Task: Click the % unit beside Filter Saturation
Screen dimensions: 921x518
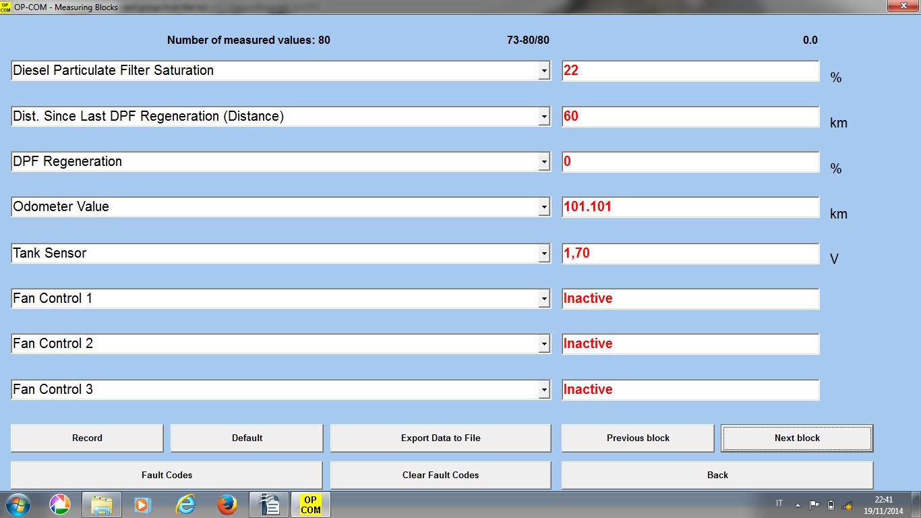Action: coord(836,78)
